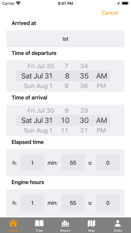Select Fri Jul 30 in departure picker
This screenshot has width=131, height=233.
click(x=41, y=66)
